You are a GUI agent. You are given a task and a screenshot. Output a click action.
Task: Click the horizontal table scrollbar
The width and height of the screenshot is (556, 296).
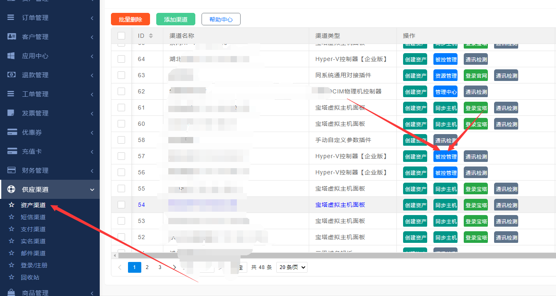point(337,255)
